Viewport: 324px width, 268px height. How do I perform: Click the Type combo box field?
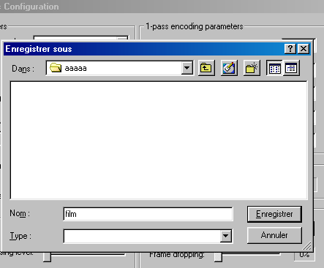click(148, 236)
